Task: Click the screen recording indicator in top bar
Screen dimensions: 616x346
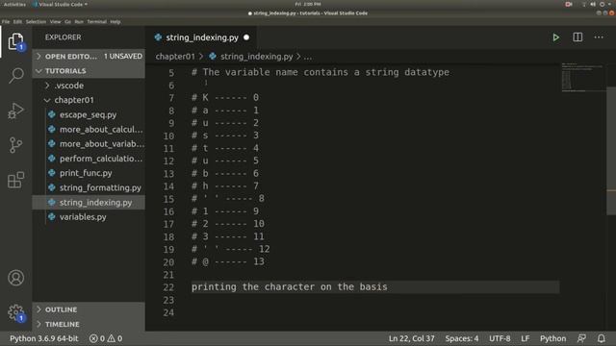Action: coord(569,4)
